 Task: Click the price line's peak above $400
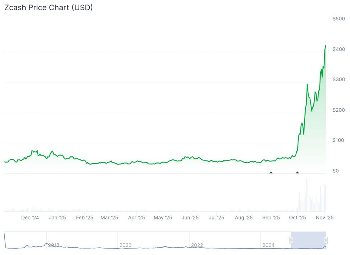pos(325,45)
